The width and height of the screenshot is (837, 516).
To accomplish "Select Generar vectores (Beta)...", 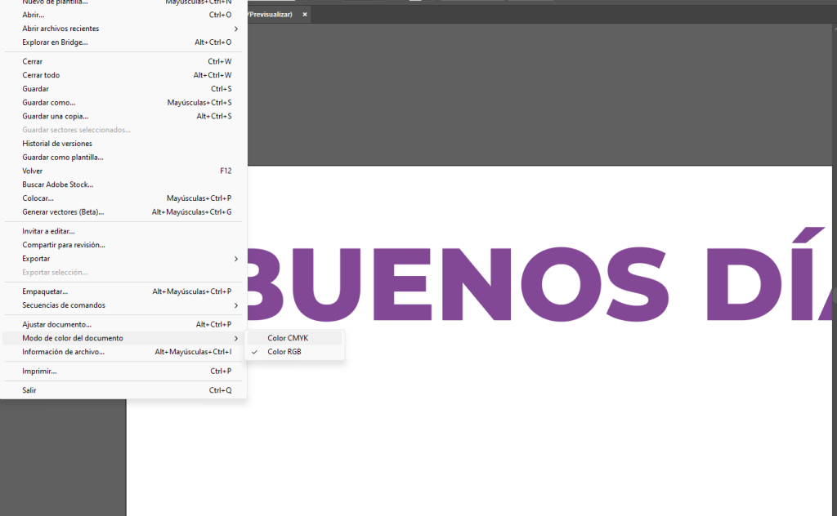I will point(123,212).
